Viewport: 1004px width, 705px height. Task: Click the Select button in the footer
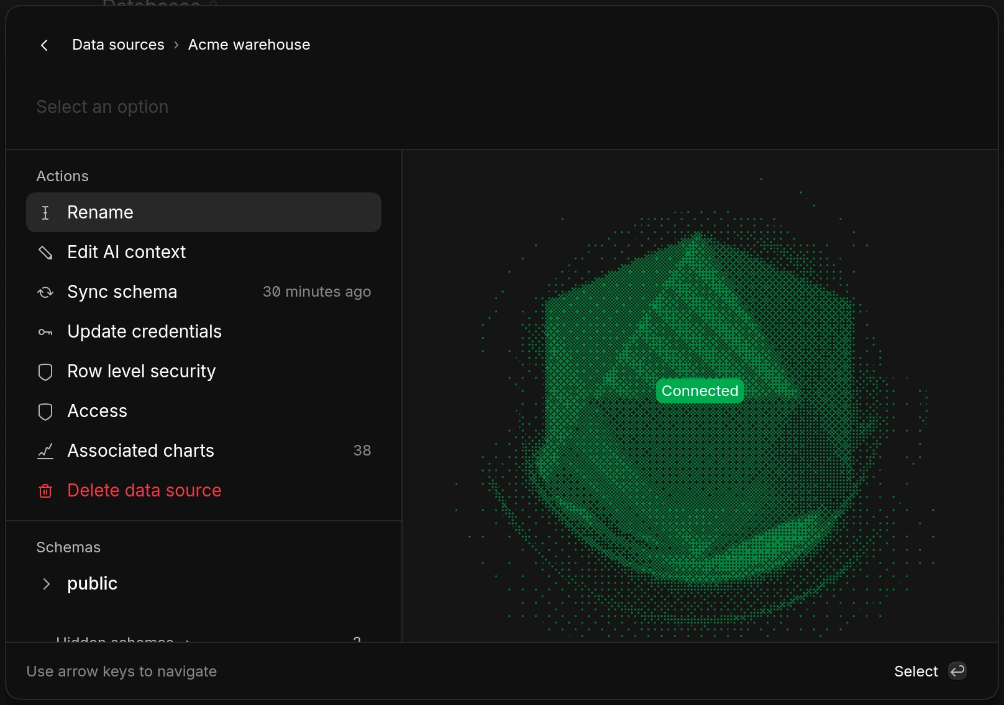pos(916,671)
